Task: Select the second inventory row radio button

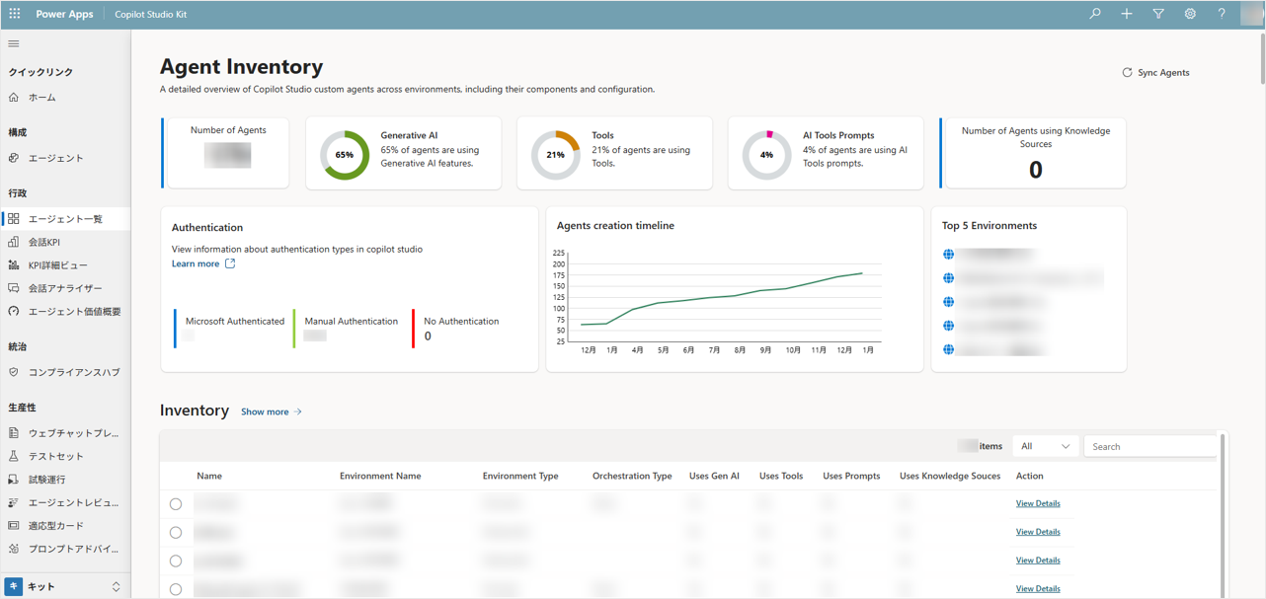Action: pos(176,533)
